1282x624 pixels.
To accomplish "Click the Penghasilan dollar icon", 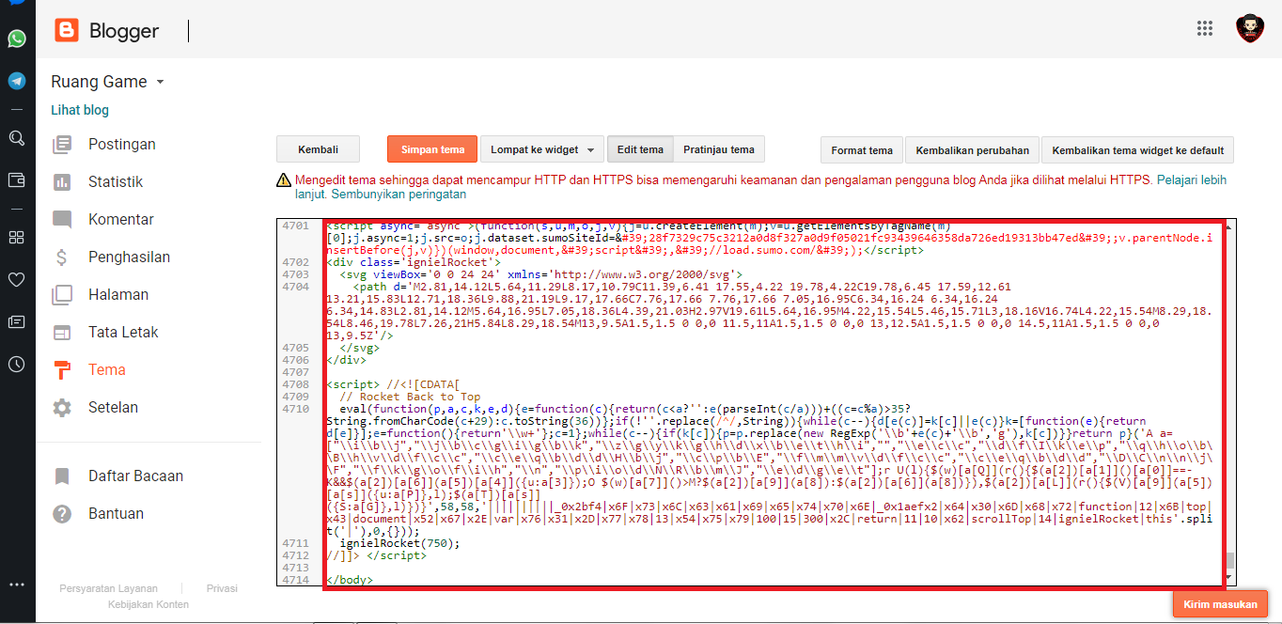I will 62,257.
